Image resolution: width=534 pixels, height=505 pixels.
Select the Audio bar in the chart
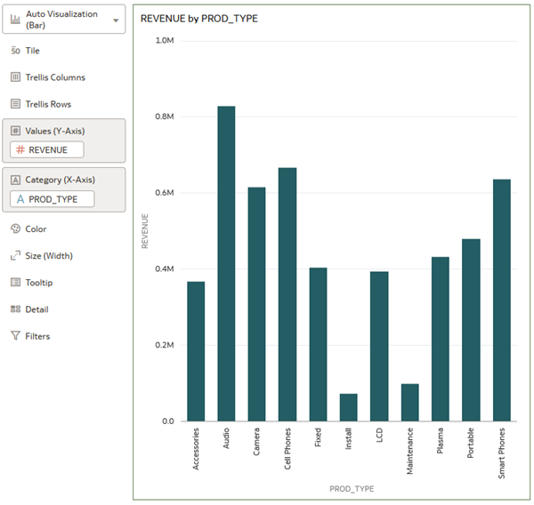(226, 263)
